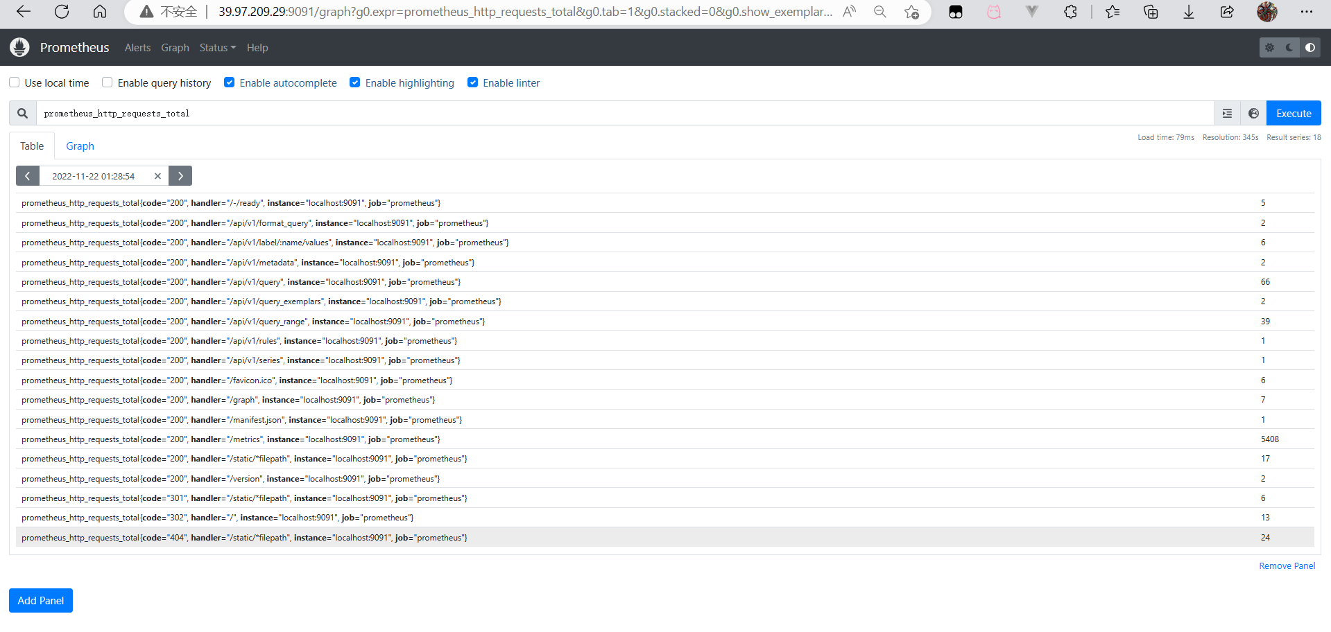Open the read aloud icon
This screenshot has height=632, width=1331.
click(849, 12)
